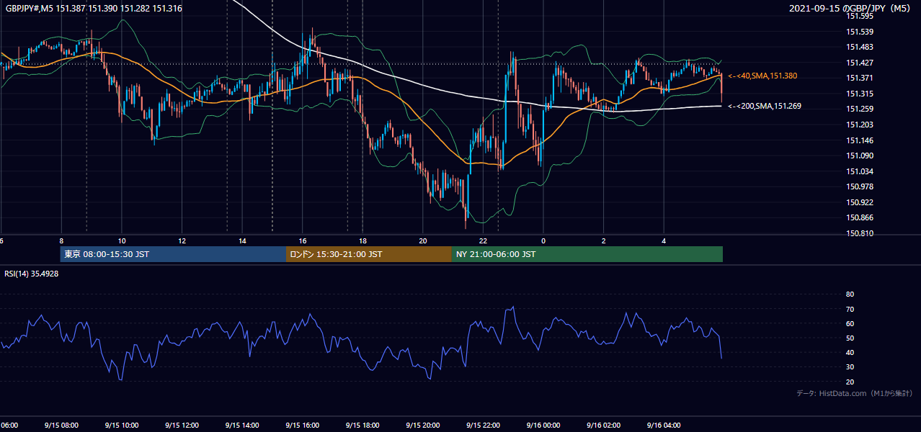Screen dimensions: 921x432
Task: Click price axis value 151.427
Action: click(x=860, y=63)
